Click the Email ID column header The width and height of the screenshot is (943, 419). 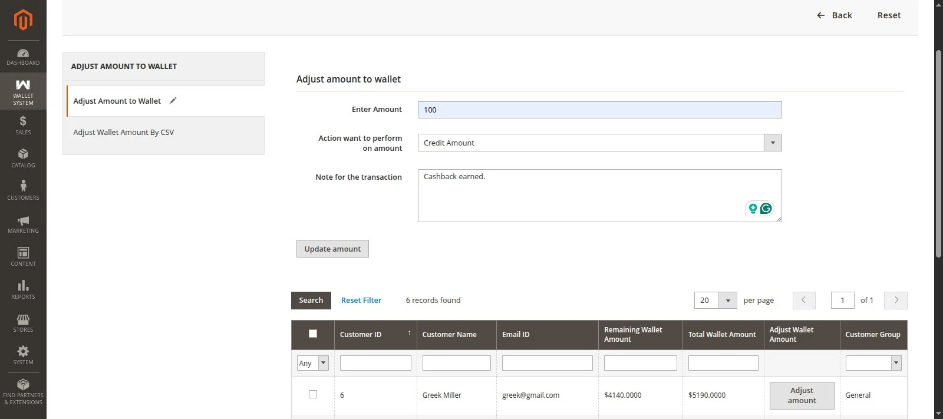pos(547,335)
